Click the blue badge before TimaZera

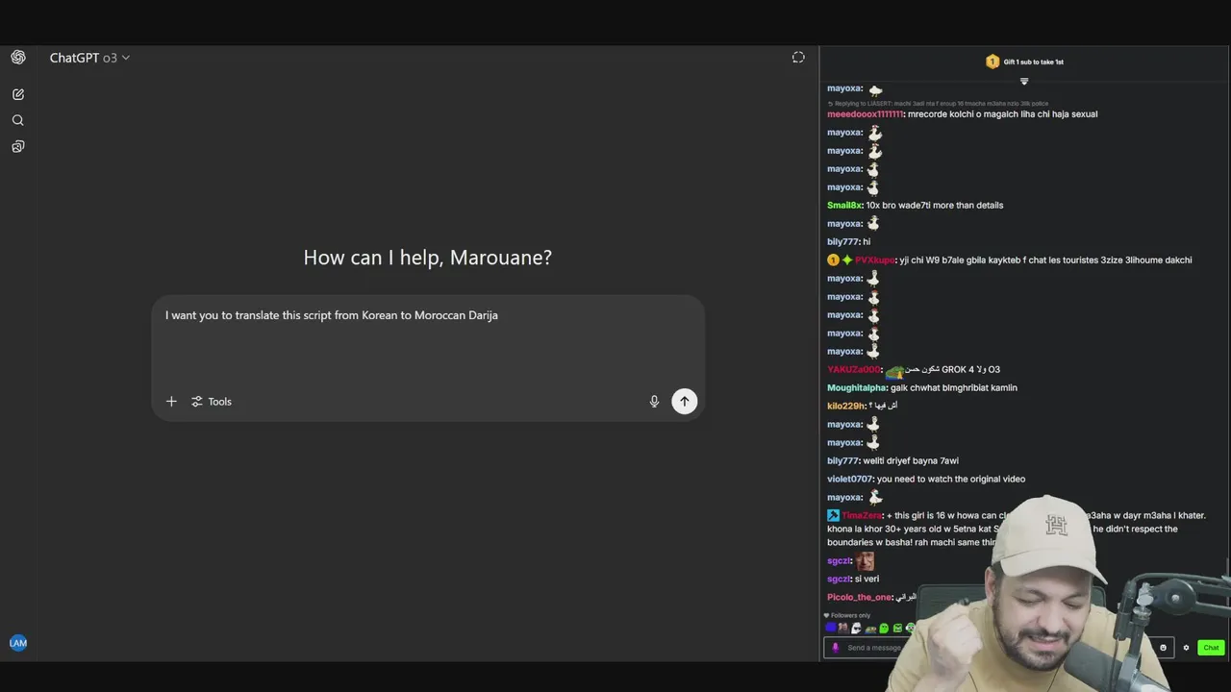coord(833,516)
